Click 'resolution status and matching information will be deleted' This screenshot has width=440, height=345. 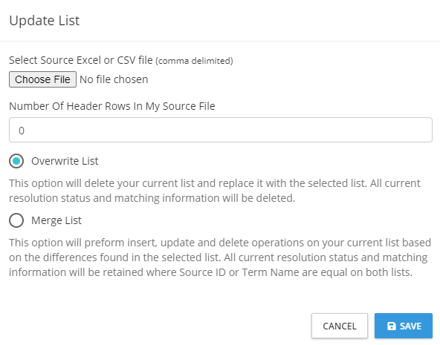click(x=152, y=198)
